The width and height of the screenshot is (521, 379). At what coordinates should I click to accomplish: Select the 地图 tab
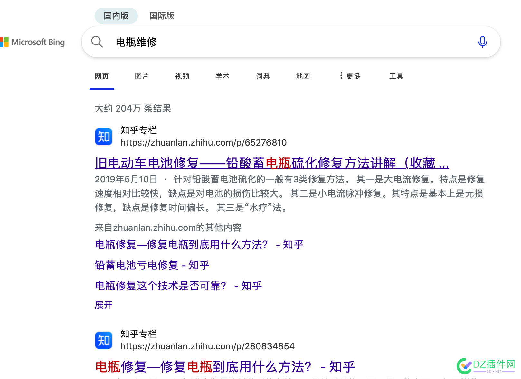coord(303,76)
